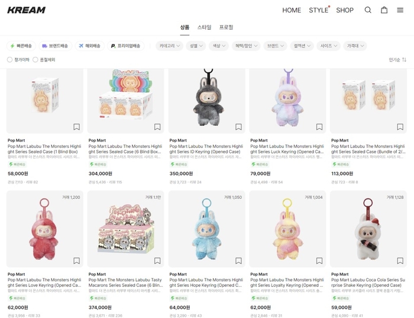Click the sort order arrows icon

[404, 60]
